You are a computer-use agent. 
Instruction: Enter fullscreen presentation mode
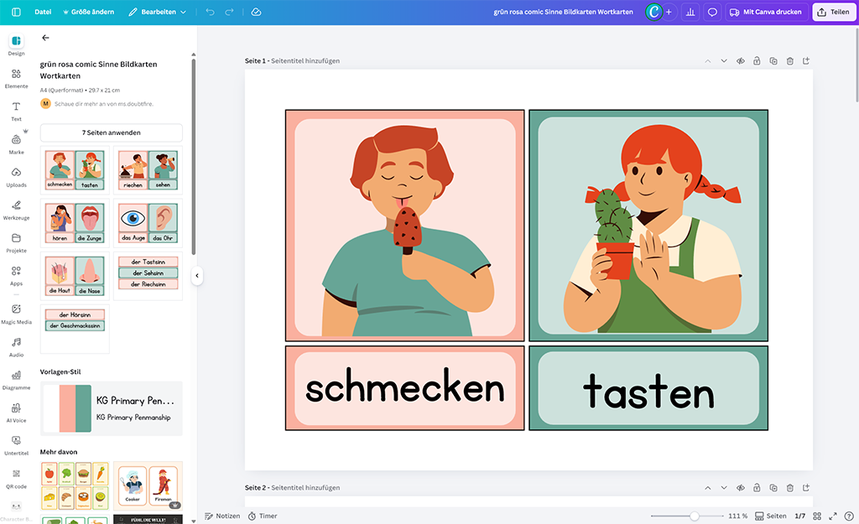[833, 516]
